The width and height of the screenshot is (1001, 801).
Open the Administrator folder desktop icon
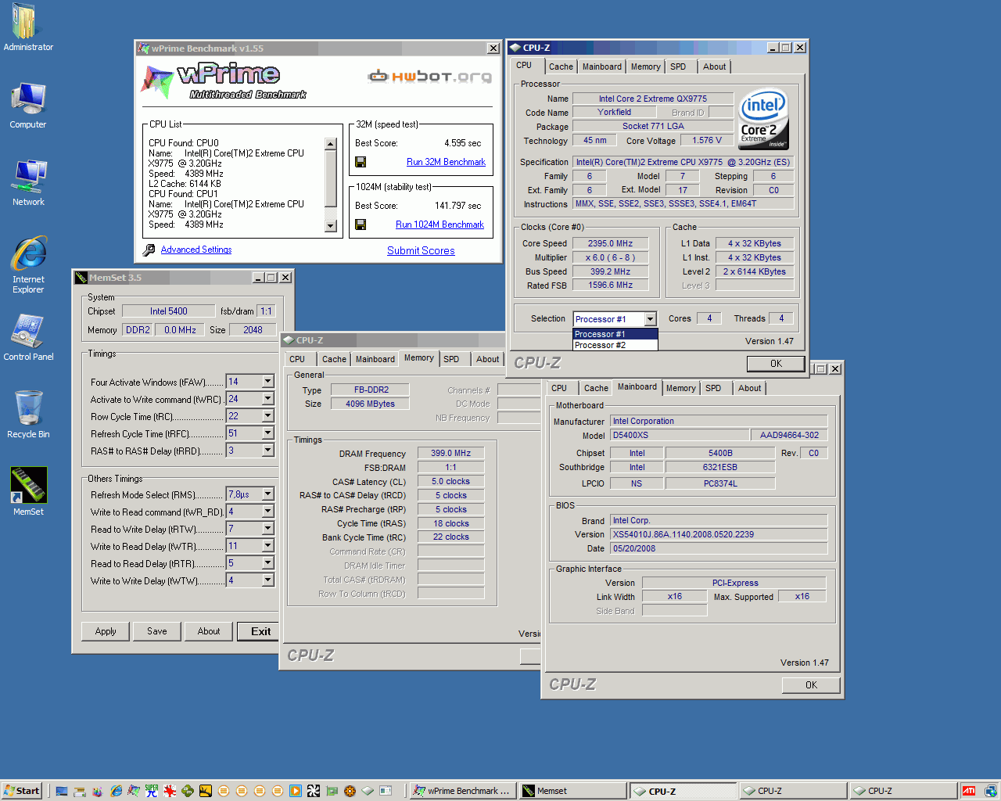coord(28,27)
